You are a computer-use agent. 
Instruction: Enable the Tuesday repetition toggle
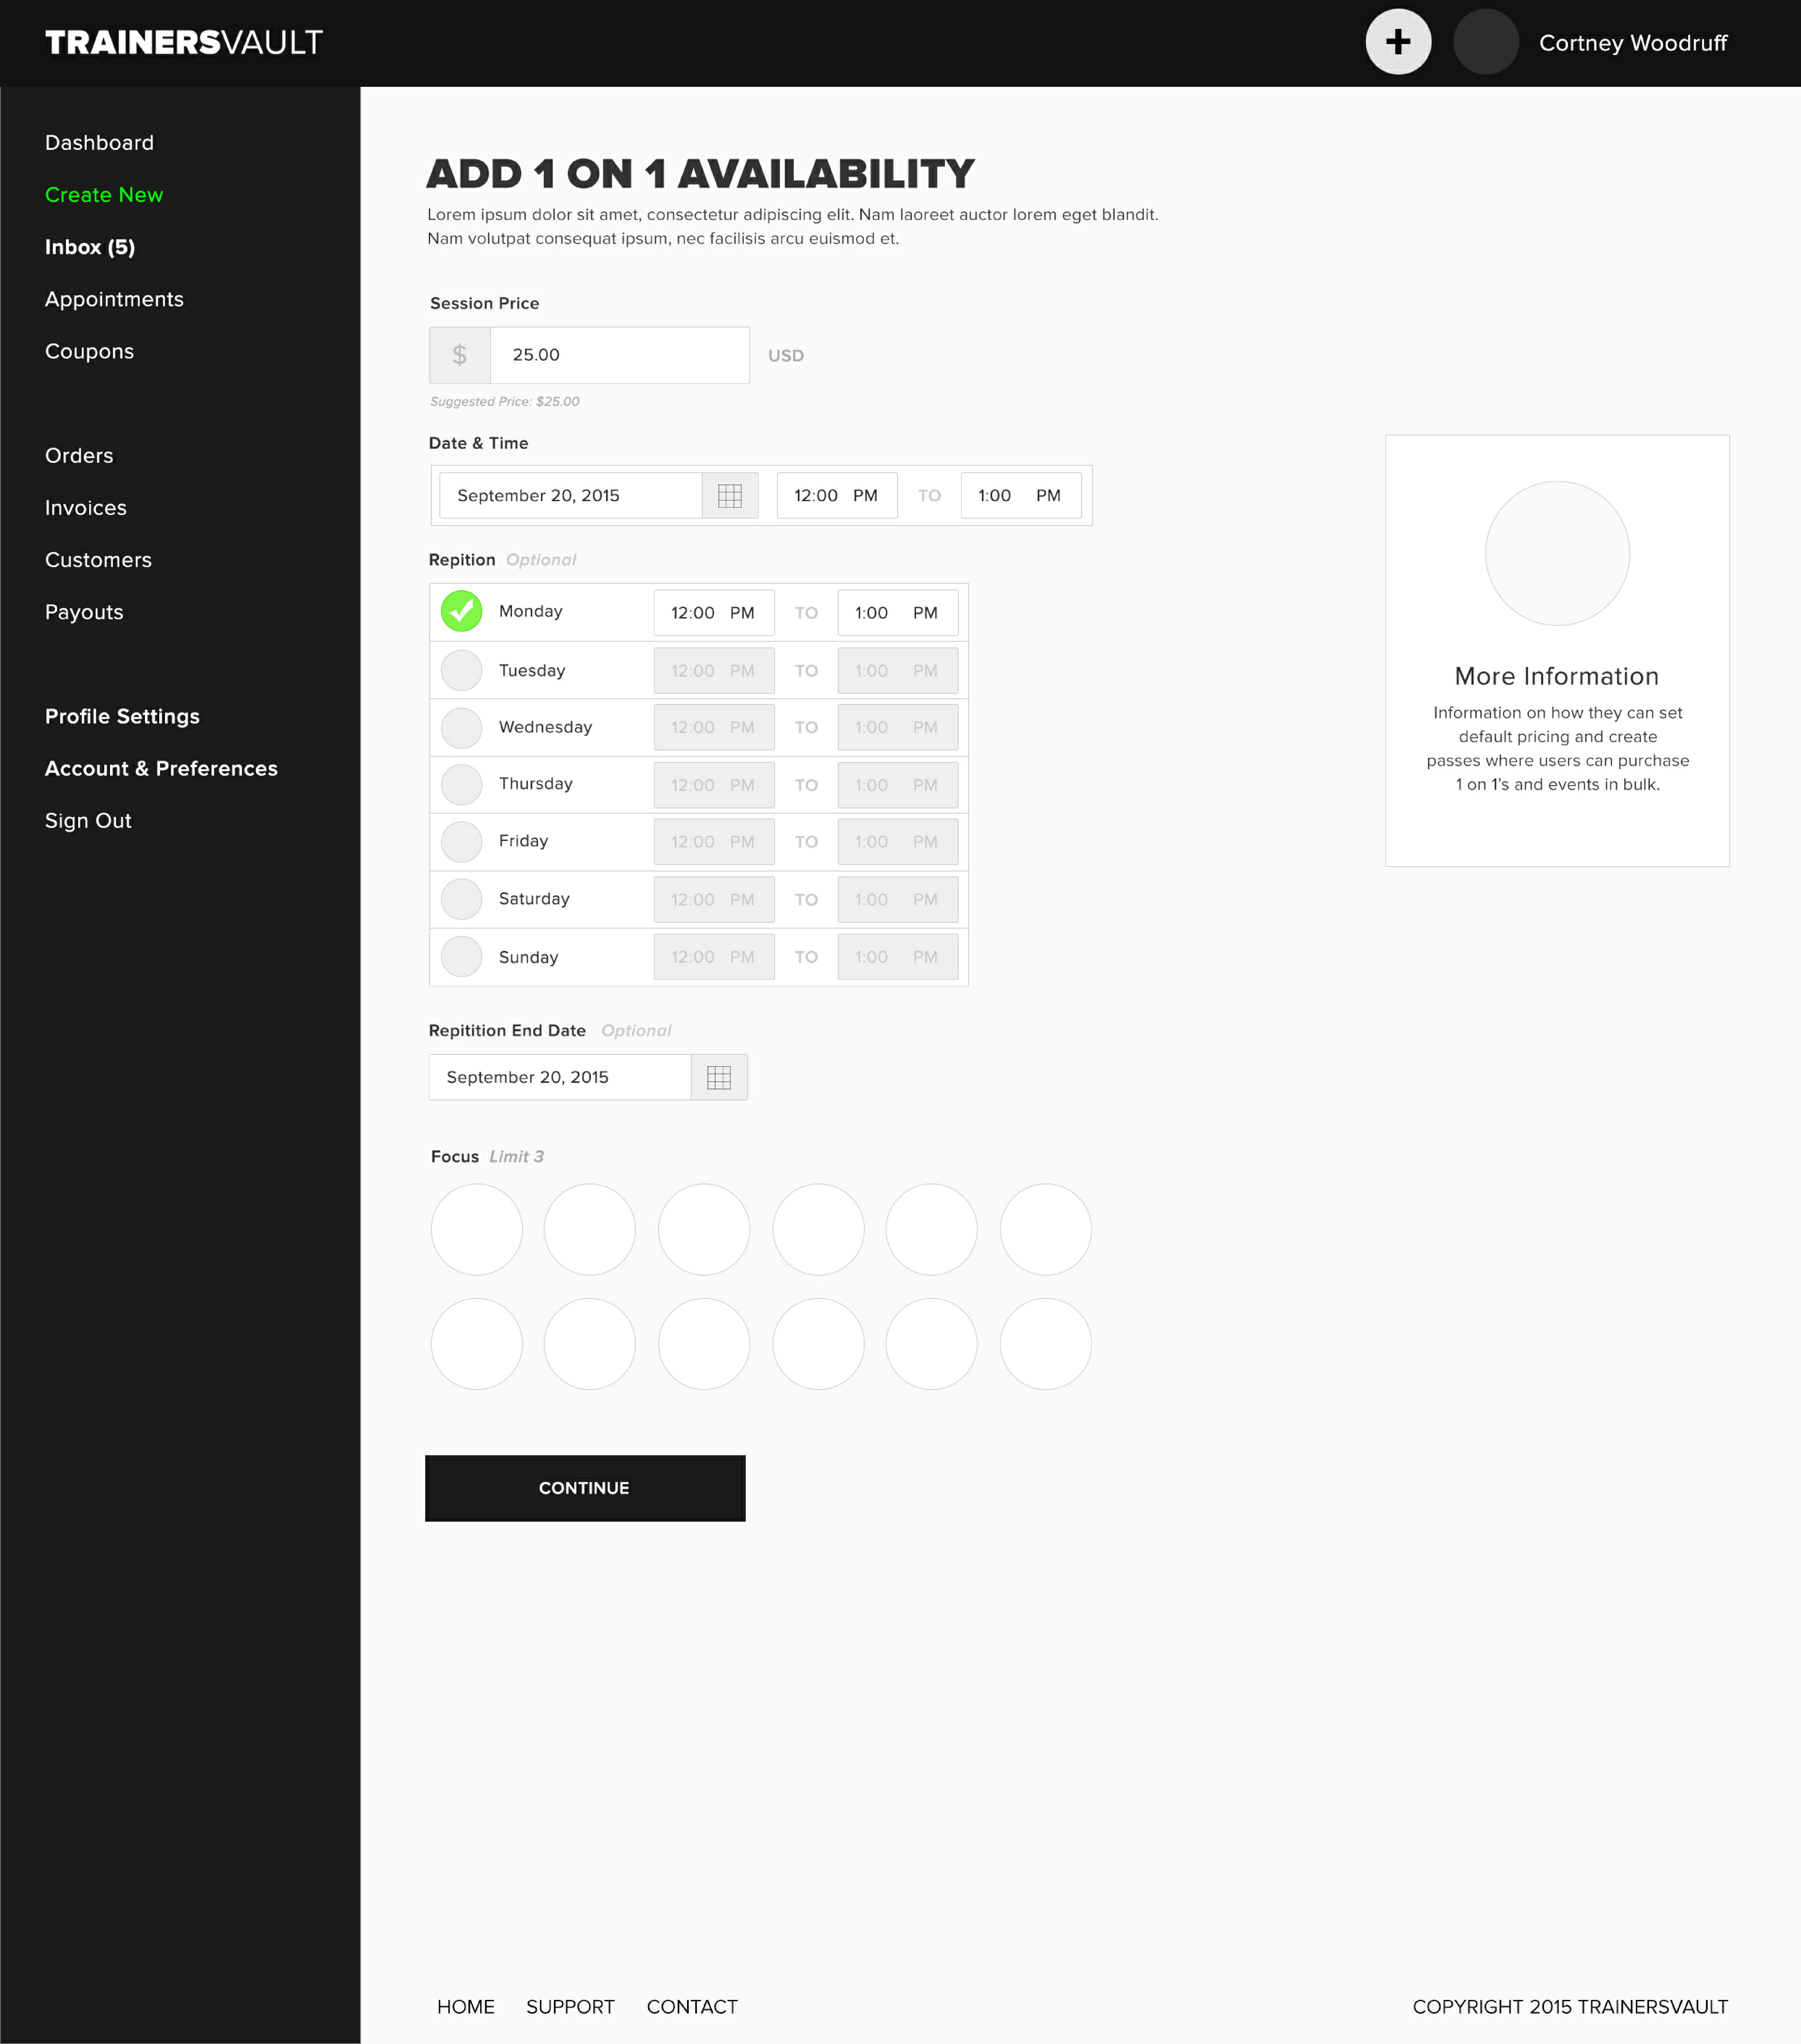coord(462,670)
